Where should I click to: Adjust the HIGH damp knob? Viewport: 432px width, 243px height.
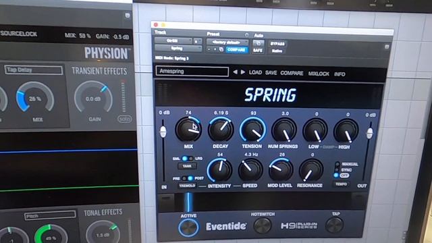[346, 131]
